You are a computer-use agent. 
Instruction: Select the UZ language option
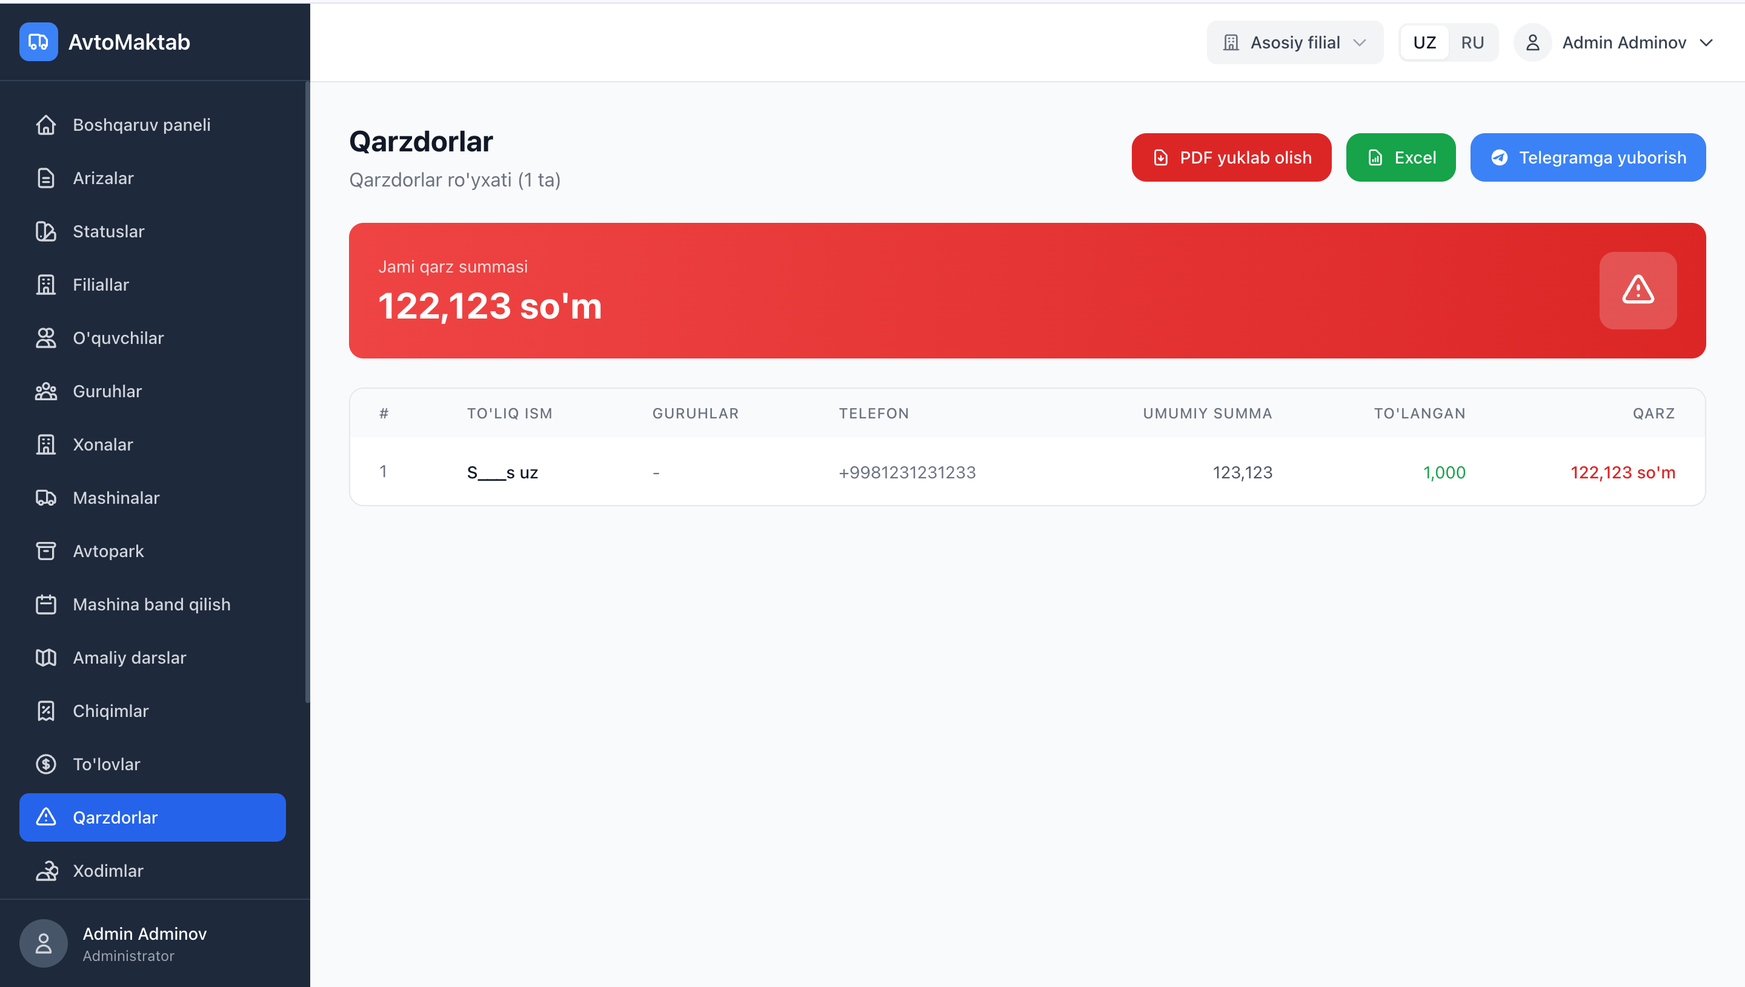[1424, 43]
